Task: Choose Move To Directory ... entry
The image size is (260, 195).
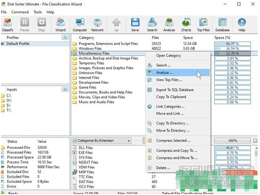Action: 178,130
